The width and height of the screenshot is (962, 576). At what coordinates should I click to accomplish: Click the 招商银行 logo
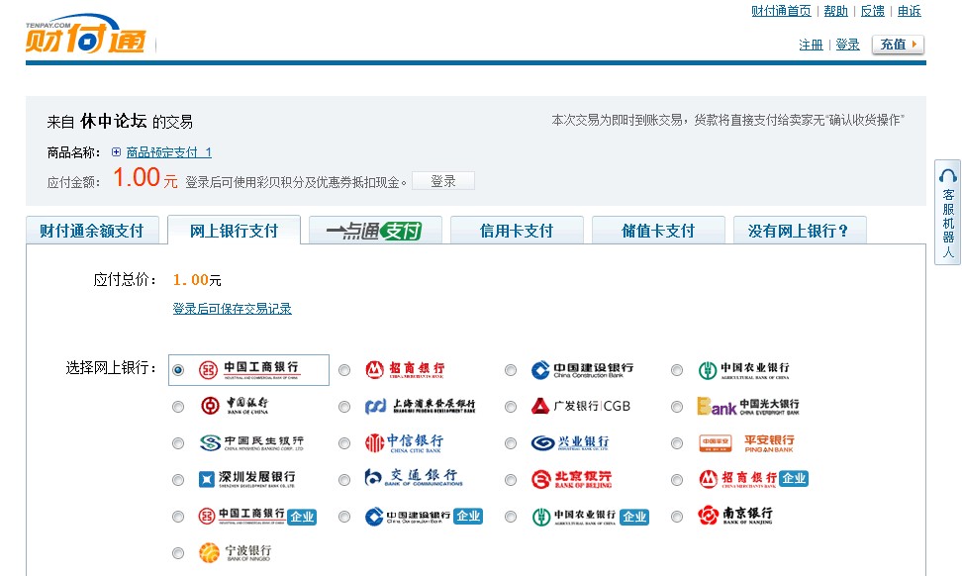pos(405,369)
